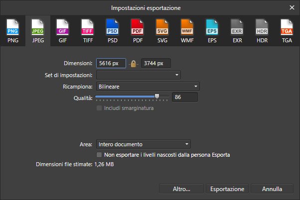The image size is (300, 200).
Task: Click the quality value field 86
Action: tap(184, 97)
